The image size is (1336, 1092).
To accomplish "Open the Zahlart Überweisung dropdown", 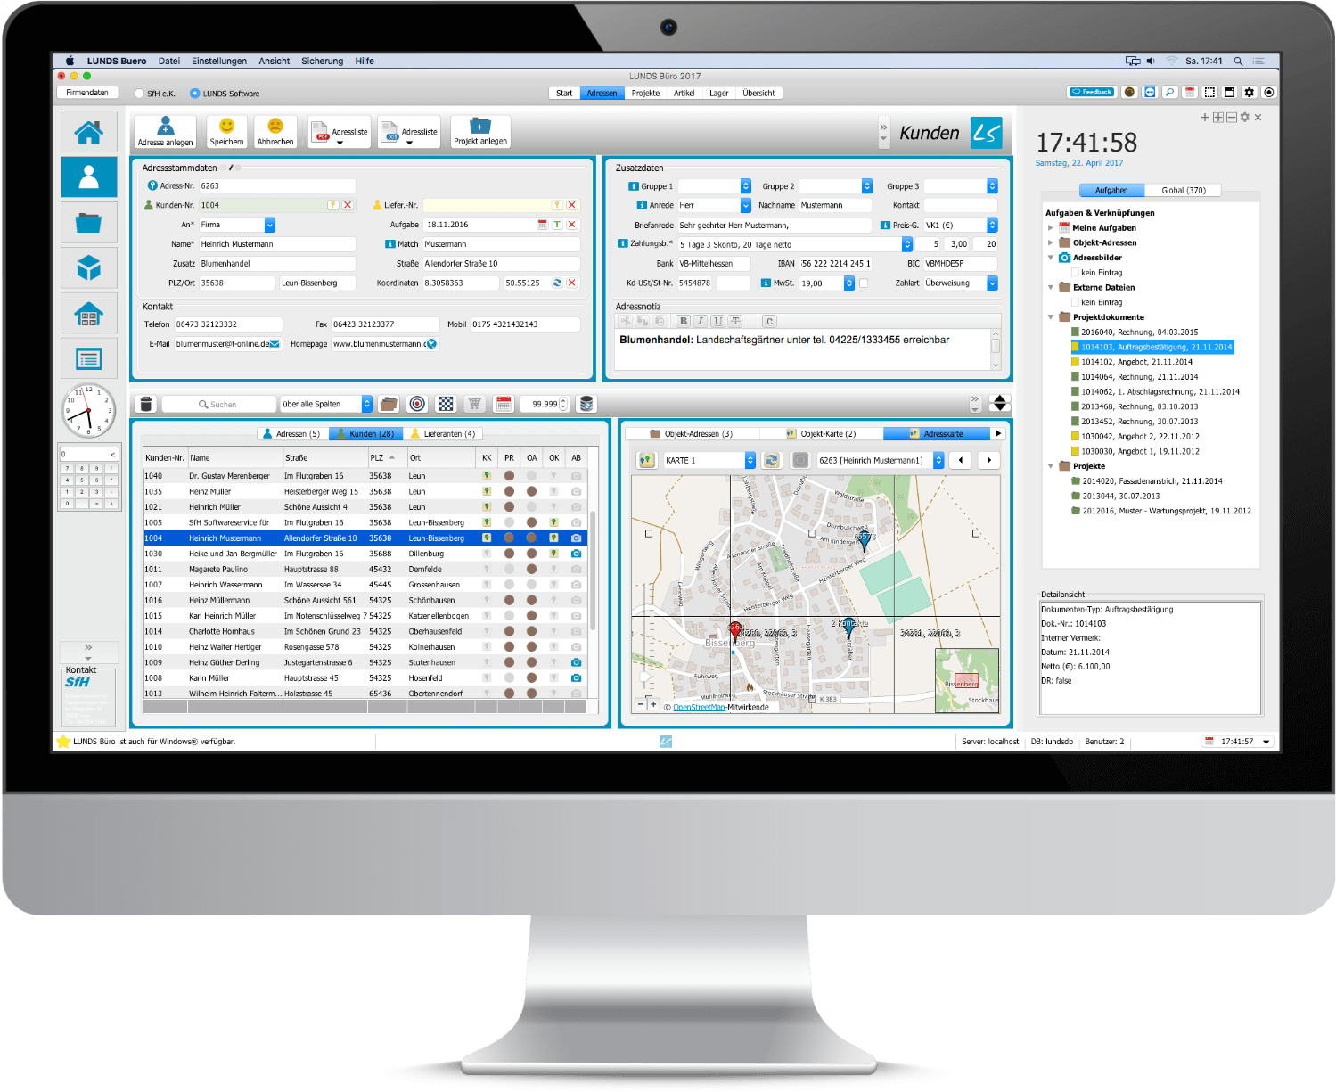I will (x=992, y=283).
